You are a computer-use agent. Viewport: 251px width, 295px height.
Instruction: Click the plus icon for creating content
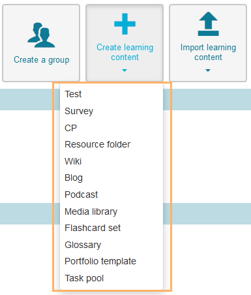[x=125, y=24]
